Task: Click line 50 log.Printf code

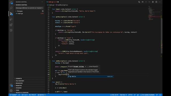Action: 64,74
